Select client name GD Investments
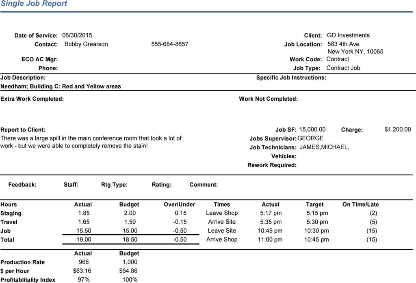Screen dimensions: 416x283 (348, 35)
